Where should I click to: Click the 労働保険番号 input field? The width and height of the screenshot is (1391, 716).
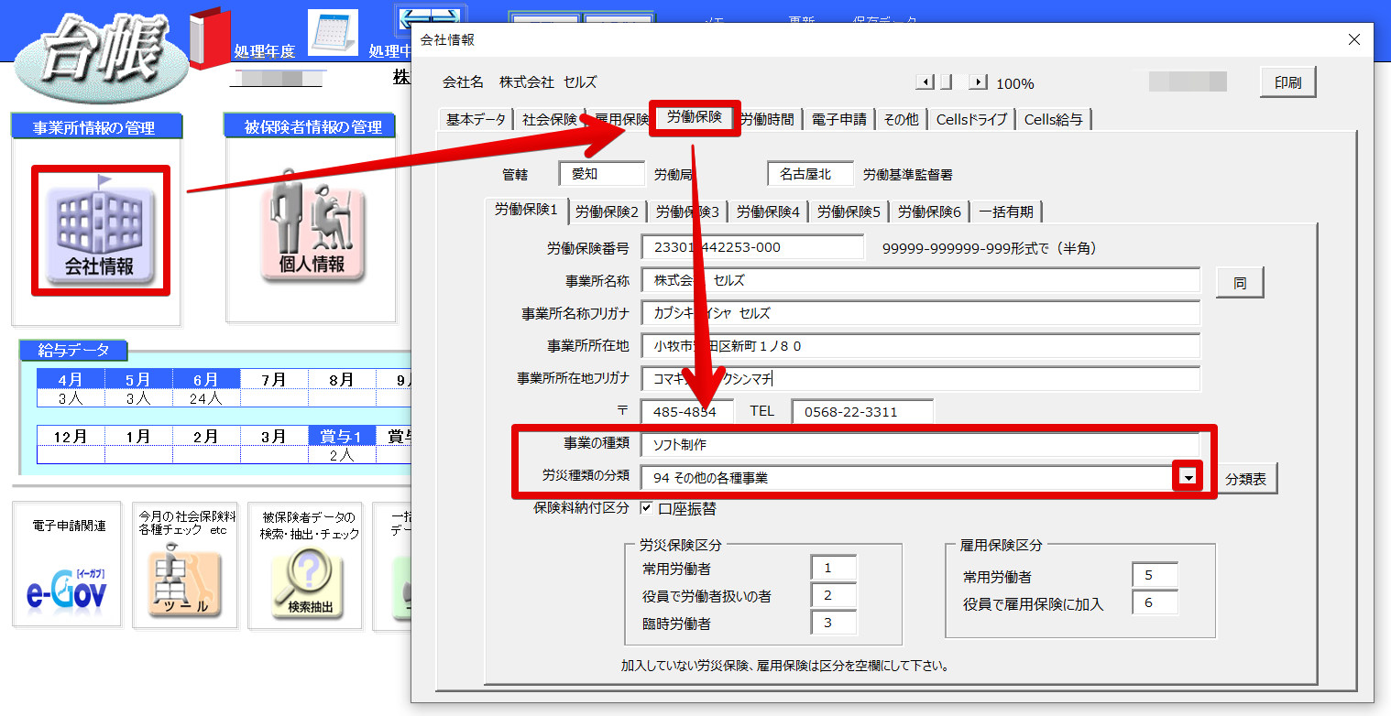[x=753, y=248]
